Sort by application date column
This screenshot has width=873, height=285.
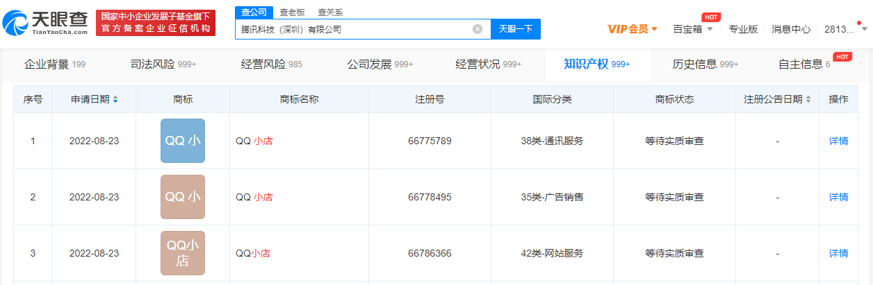coord(115,100)
